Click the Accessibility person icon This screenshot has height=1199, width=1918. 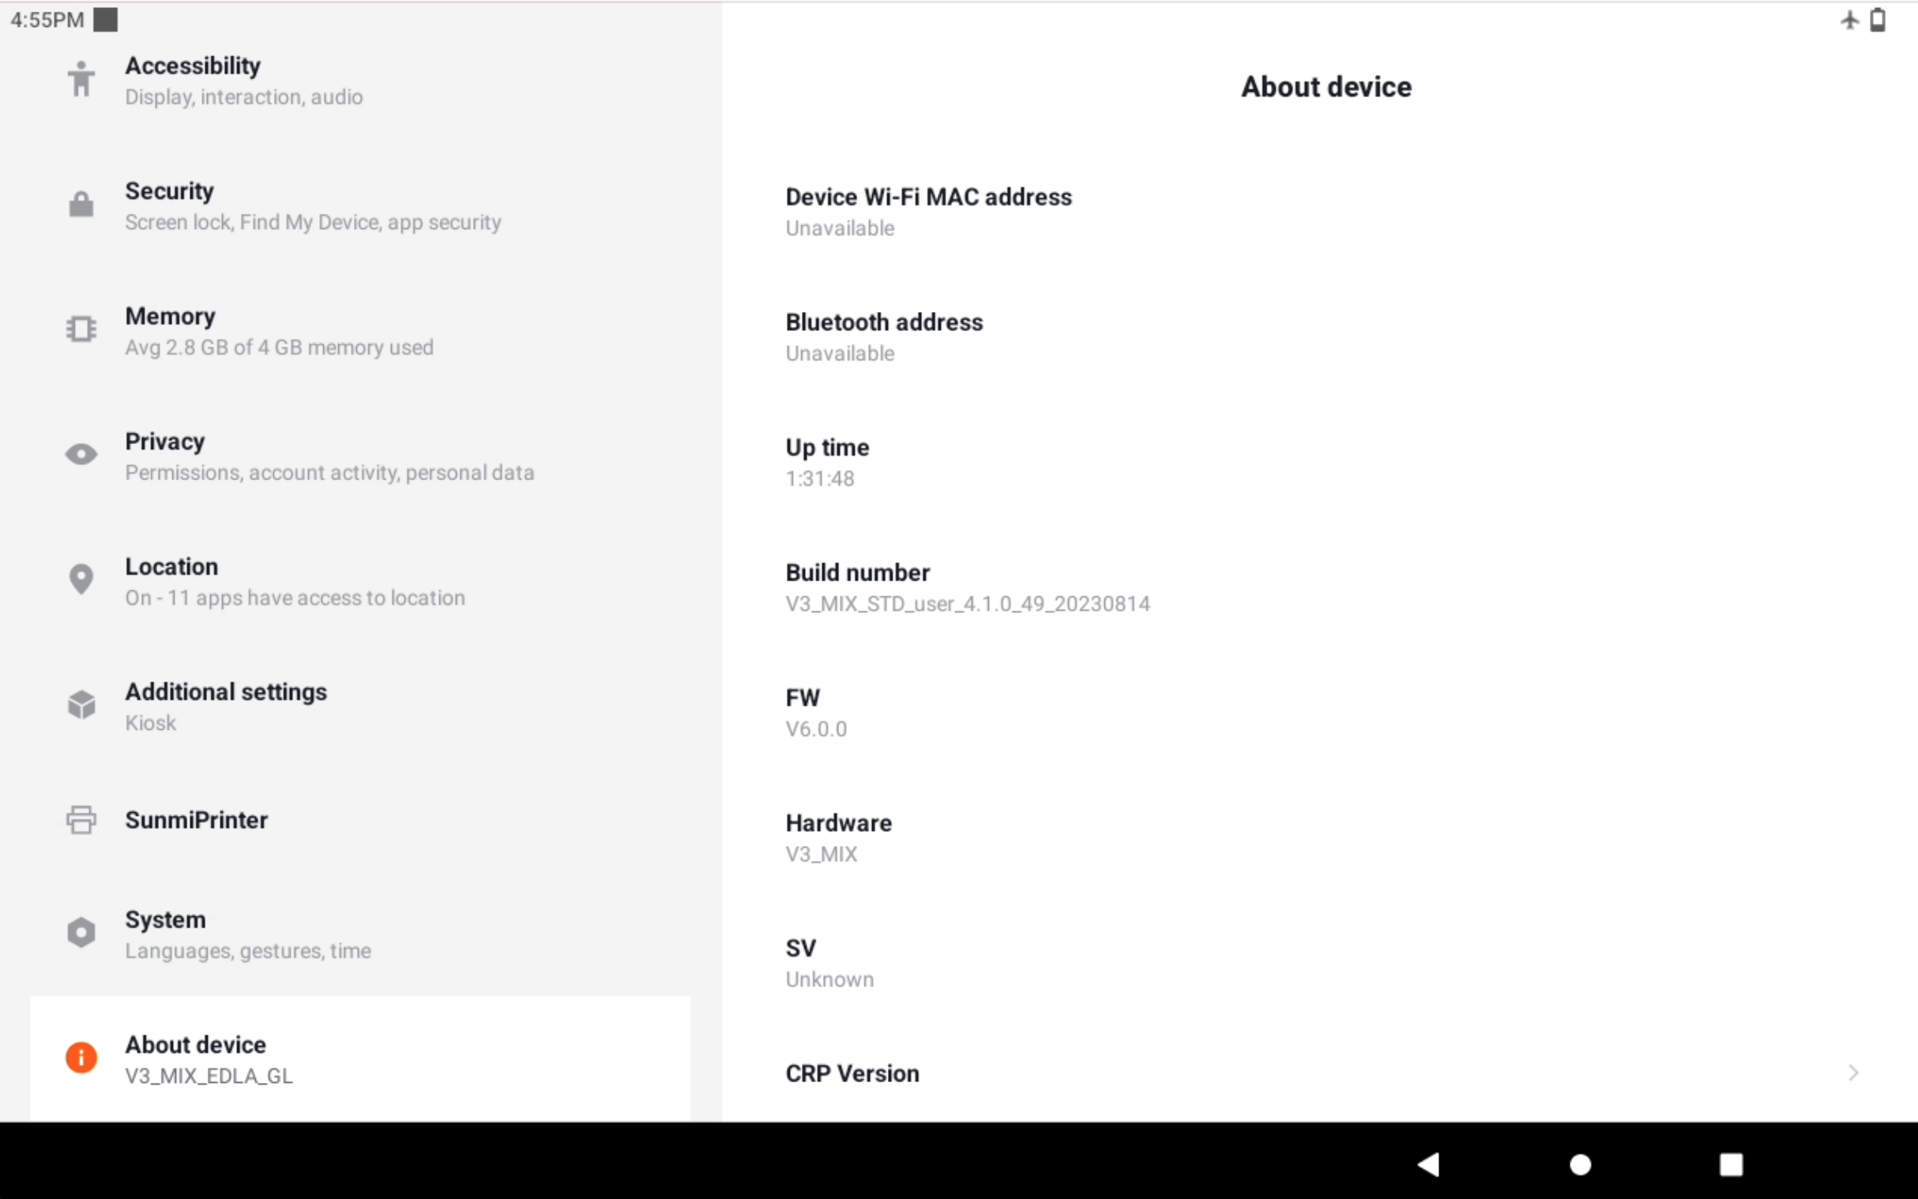pyautogui.click(x=81, y=79)
